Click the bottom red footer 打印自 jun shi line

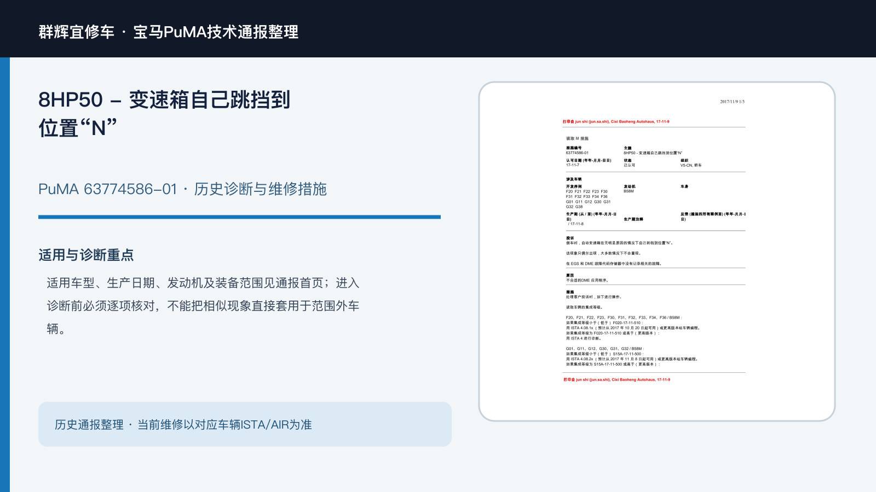(x=616, y=379)
